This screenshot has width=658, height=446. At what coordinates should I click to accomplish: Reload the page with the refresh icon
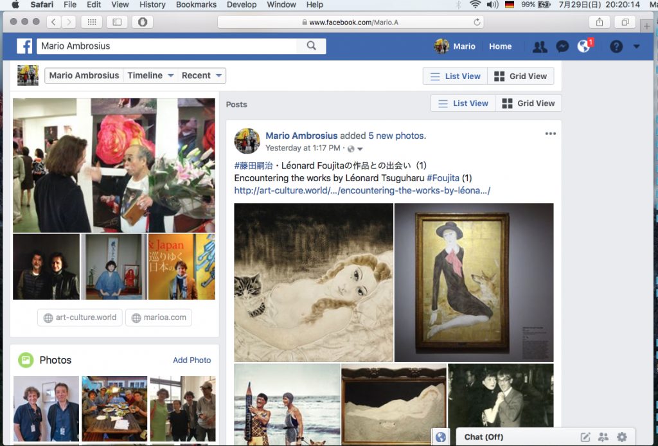tap(477, 22)
